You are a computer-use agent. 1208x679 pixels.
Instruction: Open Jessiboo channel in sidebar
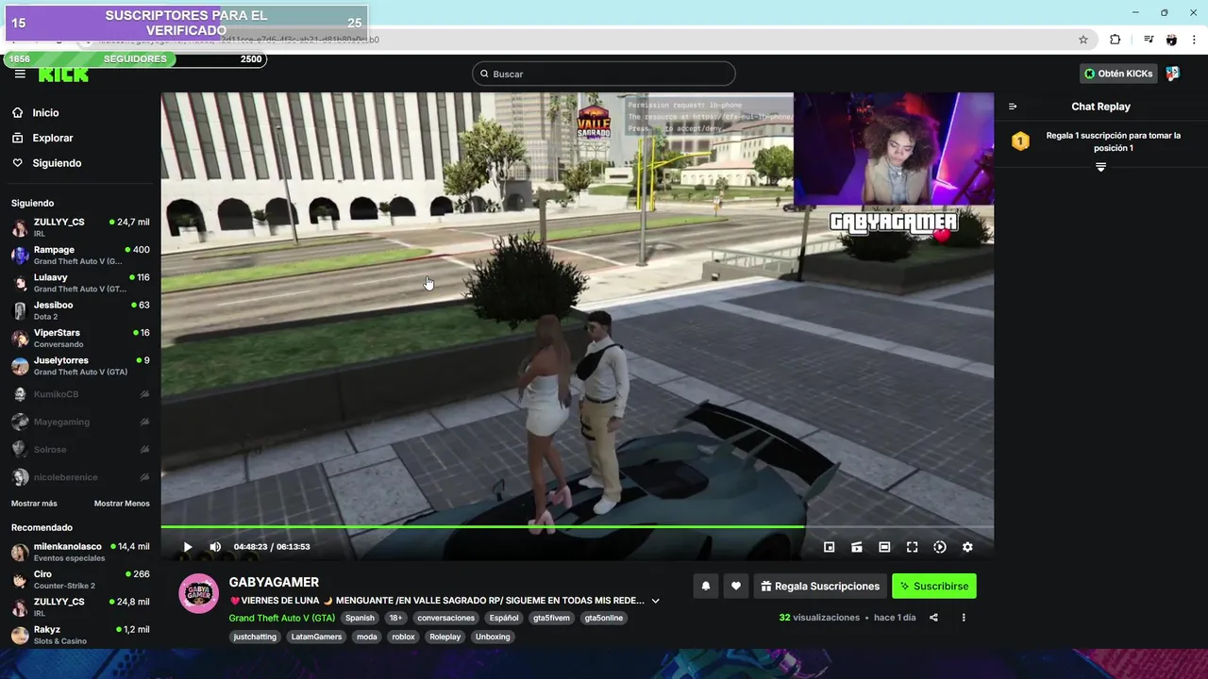coord(80,310)
